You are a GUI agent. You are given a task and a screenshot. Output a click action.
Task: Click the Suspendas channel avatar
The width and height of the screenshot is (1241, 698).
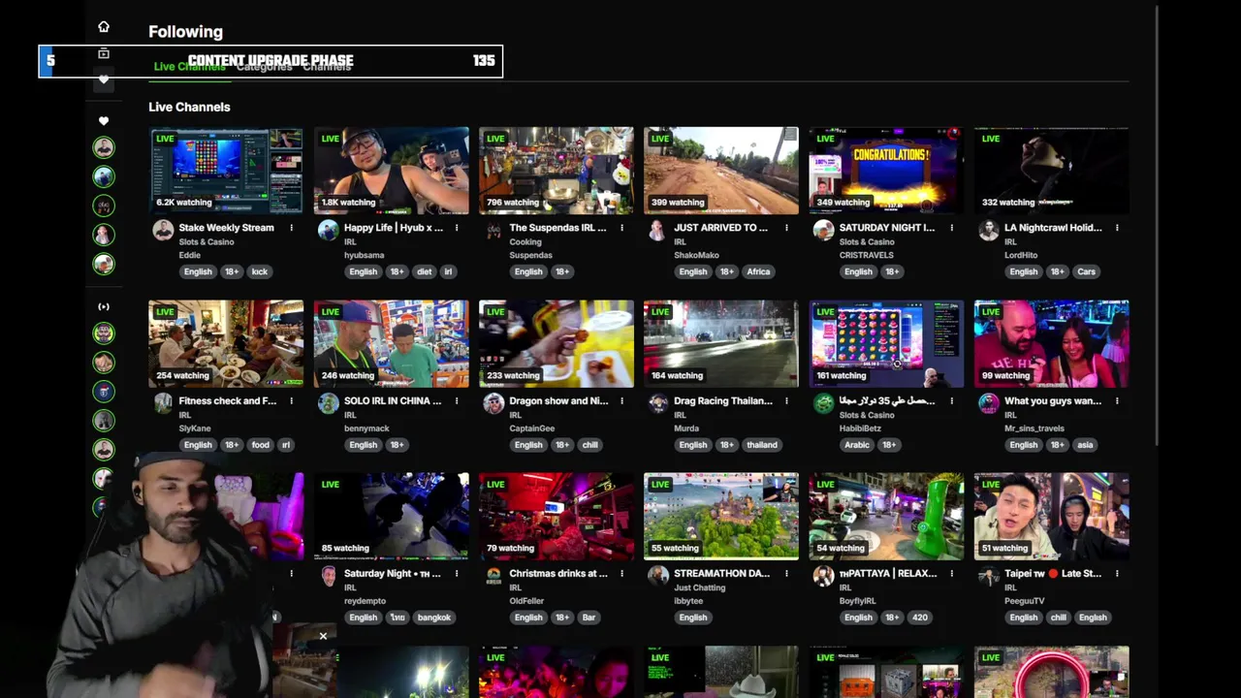pyautogui.click(x=493, y=230)
